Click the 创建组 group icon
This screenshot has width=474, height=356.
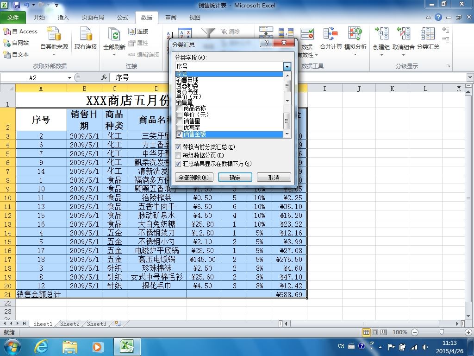point(381,33)
